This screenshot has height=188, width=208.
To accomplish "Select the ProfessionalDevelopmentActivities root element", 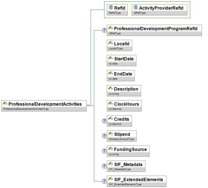I will pyautogui.click(x=45, y=104).
